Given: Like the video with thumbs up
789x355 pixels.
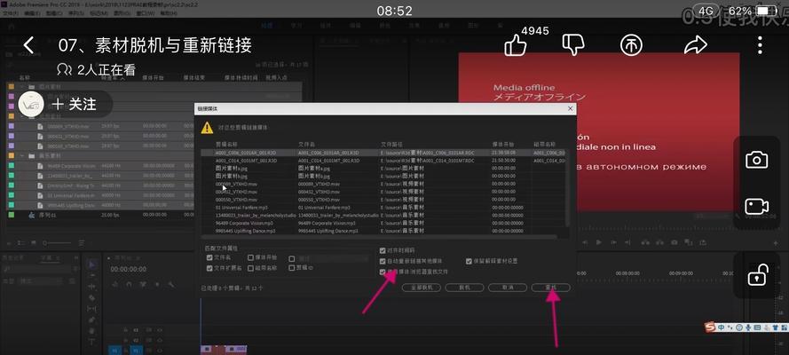Looking at the screenshot, I should pos(516,45).
